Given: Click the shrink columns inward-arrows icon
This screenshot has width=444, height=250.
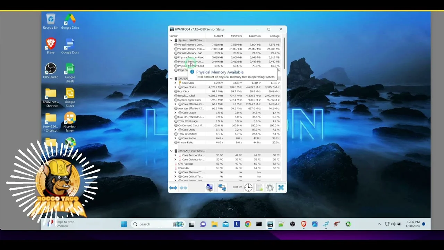Looking at the screenshot, I should pyautogui.click(x=183, y=188).
